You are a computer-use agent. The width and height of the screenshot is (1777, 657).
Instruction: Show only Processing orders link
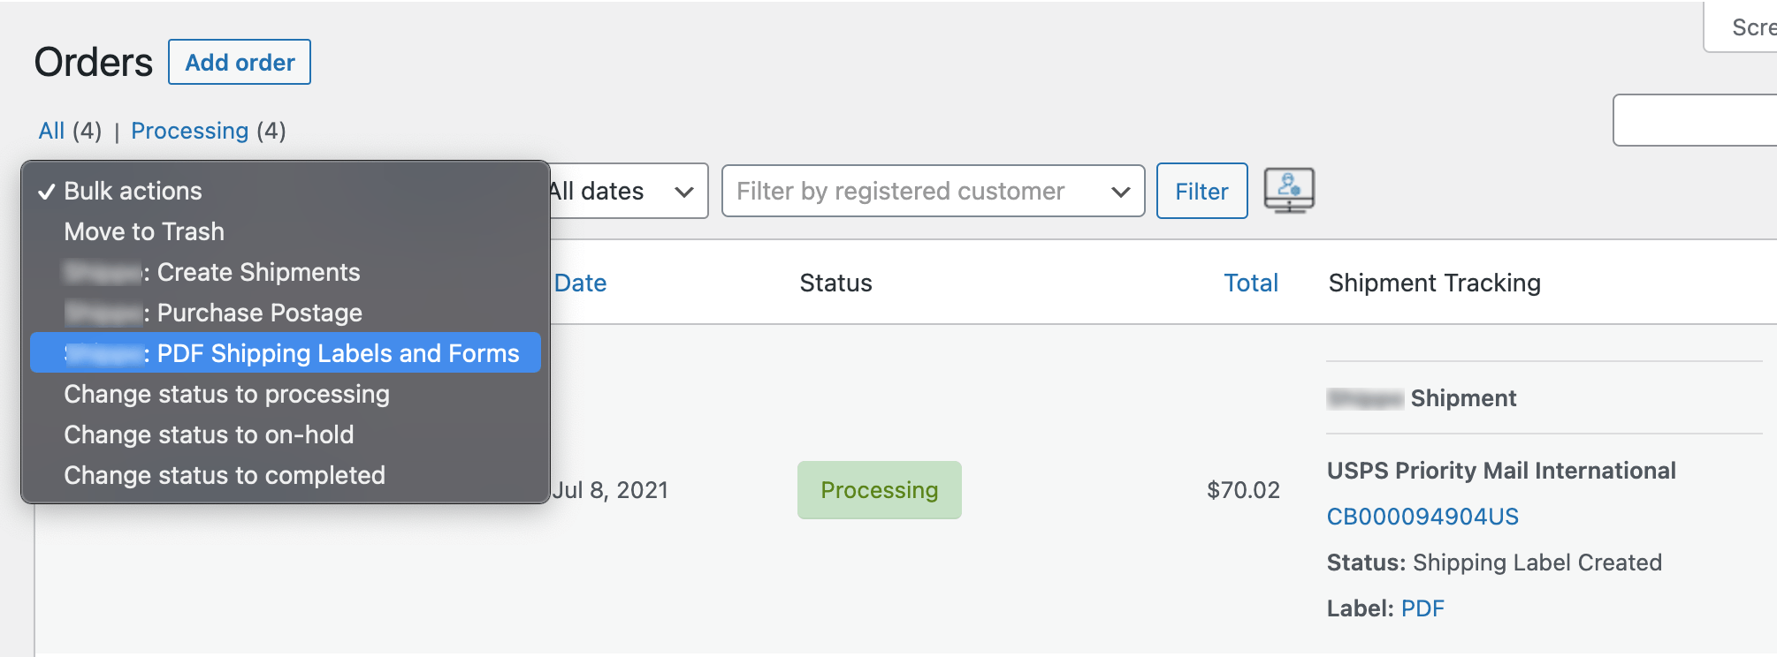(189, 131)
